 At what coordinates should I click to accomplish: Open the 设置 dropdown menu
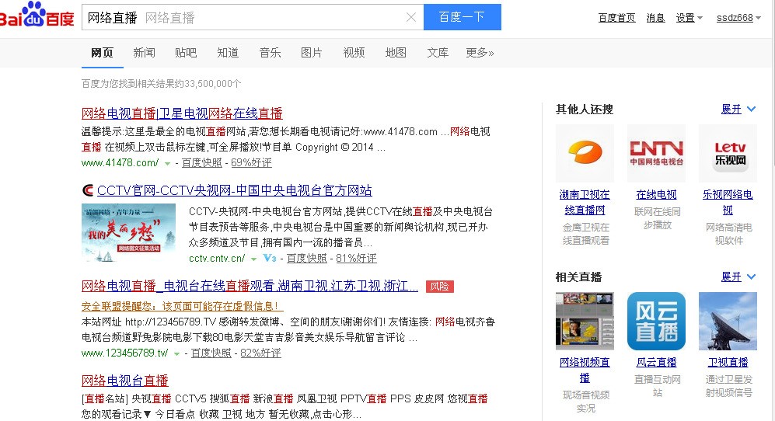[689, 18]
